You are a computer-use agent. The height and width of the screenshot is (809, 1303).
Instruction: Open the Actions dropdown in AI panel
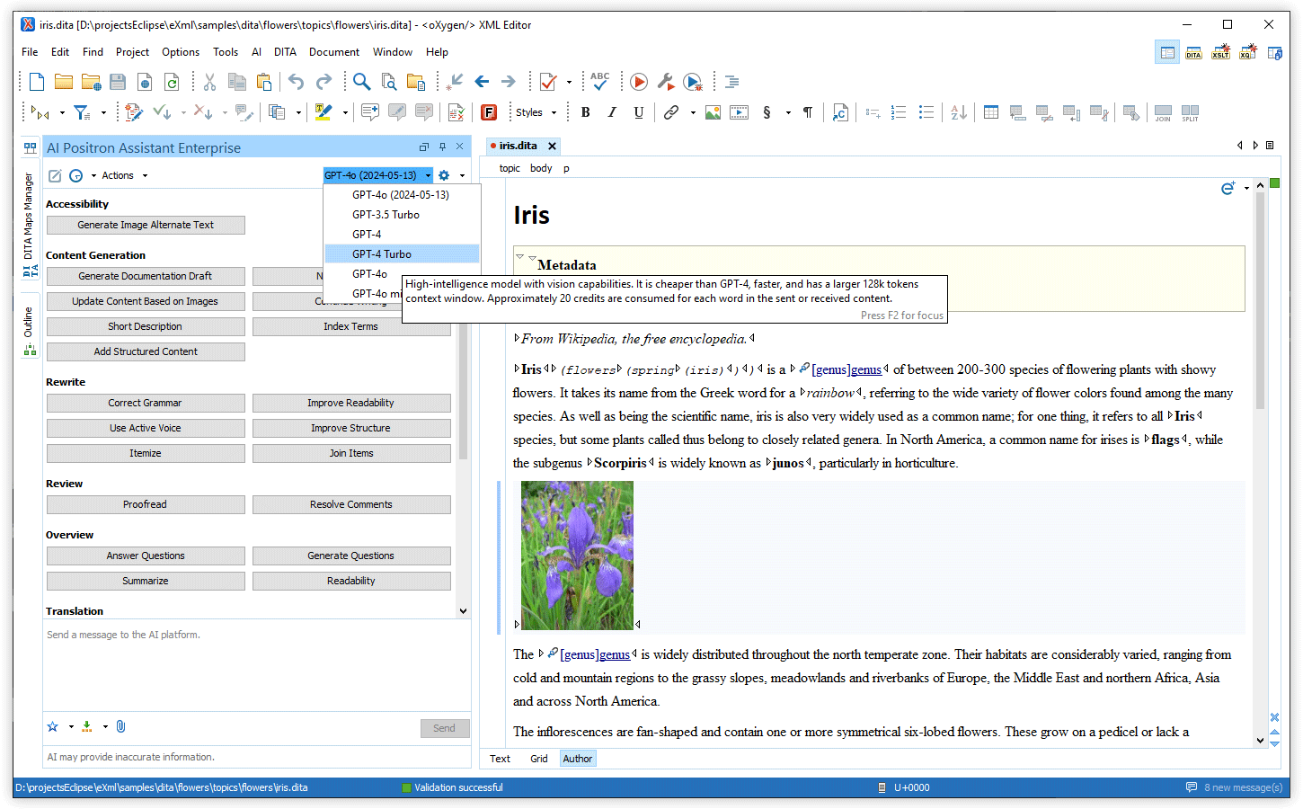124,175
